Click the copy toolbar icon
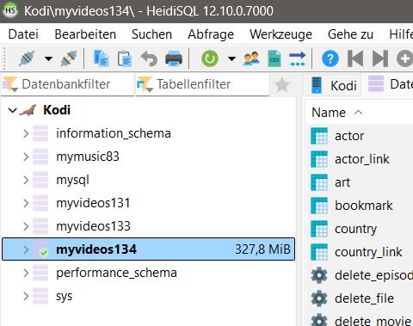This screenshot has height=326, width=413. click(x=102, y=58)
